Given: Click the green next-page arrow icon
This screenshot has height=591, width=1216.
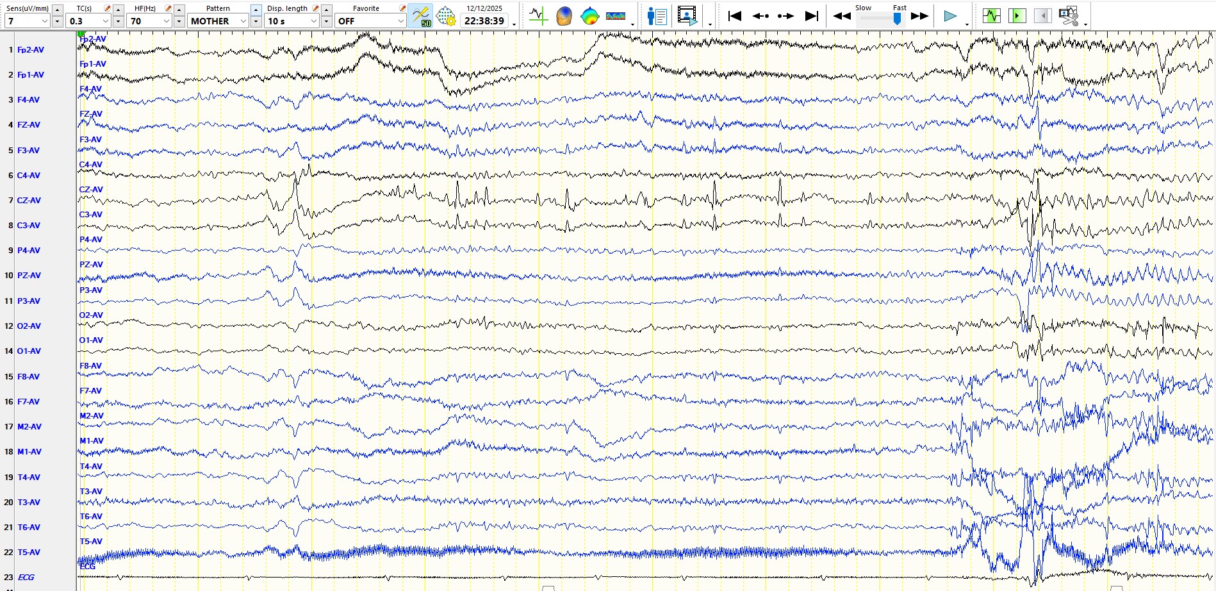Looking at the screenshot, I should tap(1017, 16).
